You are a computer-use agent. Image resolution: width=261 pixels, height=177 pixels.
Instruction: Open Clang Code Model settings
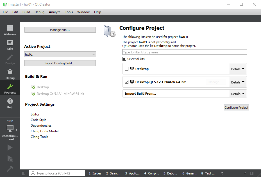(45, 131)
